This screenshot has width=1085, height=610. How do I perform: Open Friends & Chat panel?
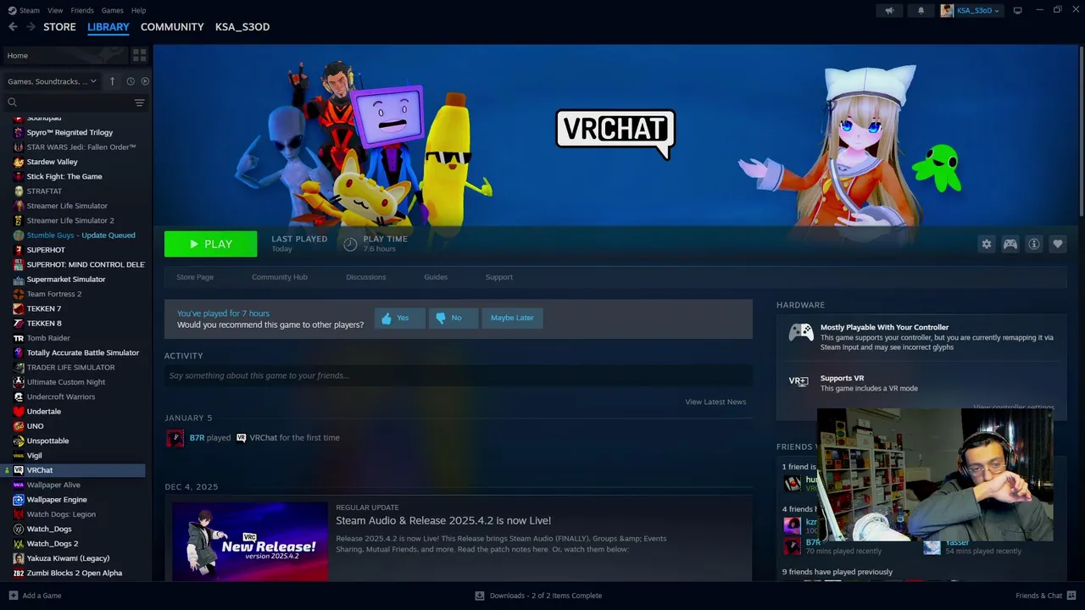tap(1045, 596)
